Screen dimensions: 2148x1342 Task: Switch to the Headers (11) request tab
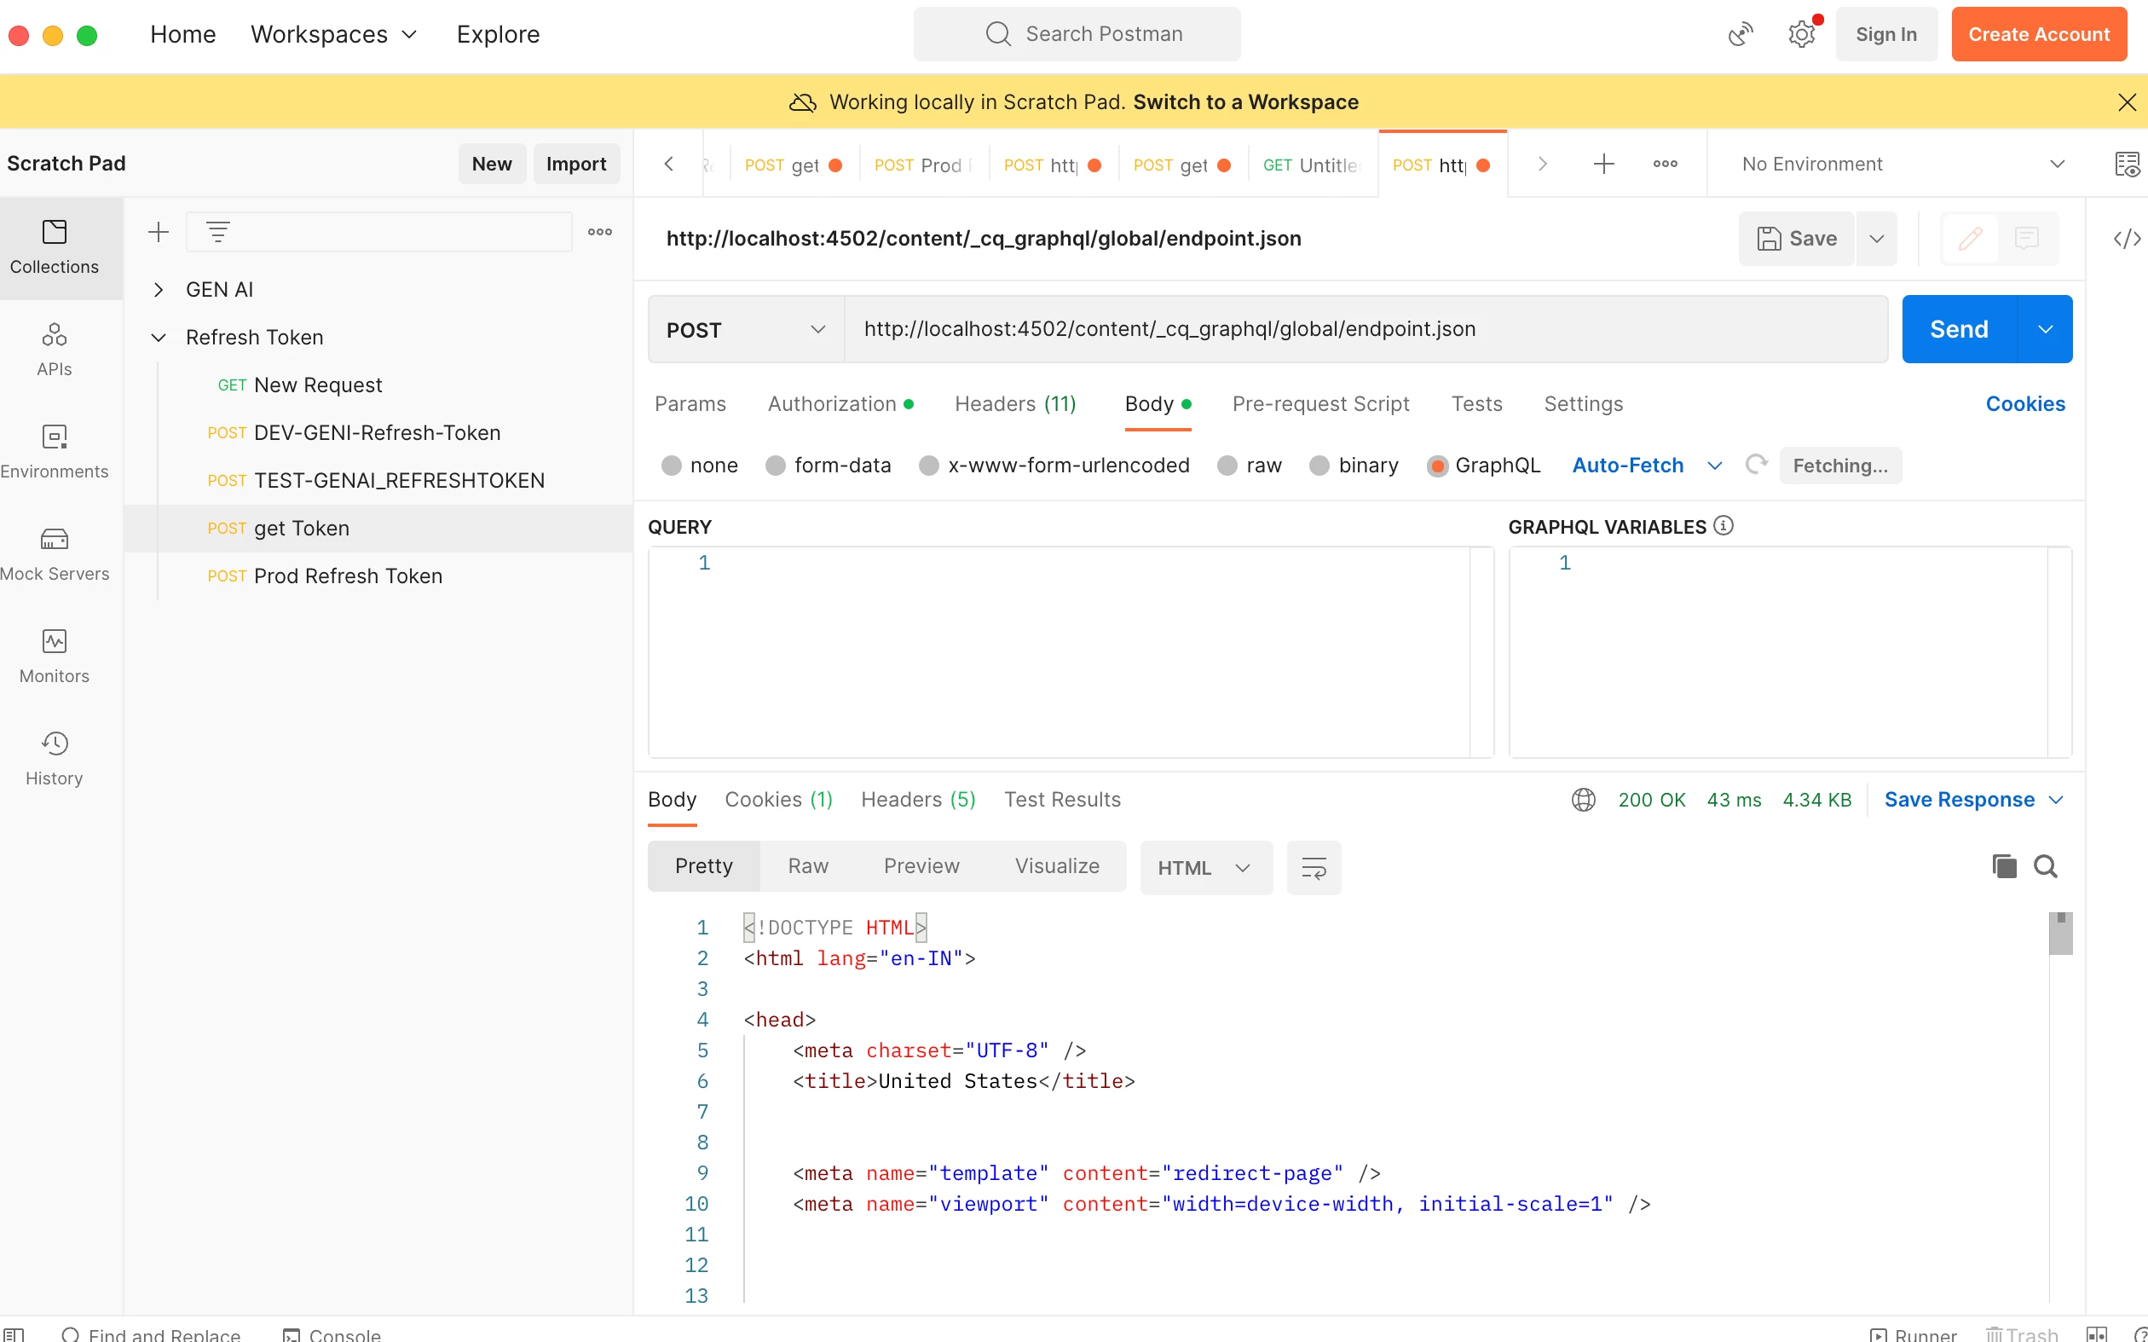pos(1015,405)
